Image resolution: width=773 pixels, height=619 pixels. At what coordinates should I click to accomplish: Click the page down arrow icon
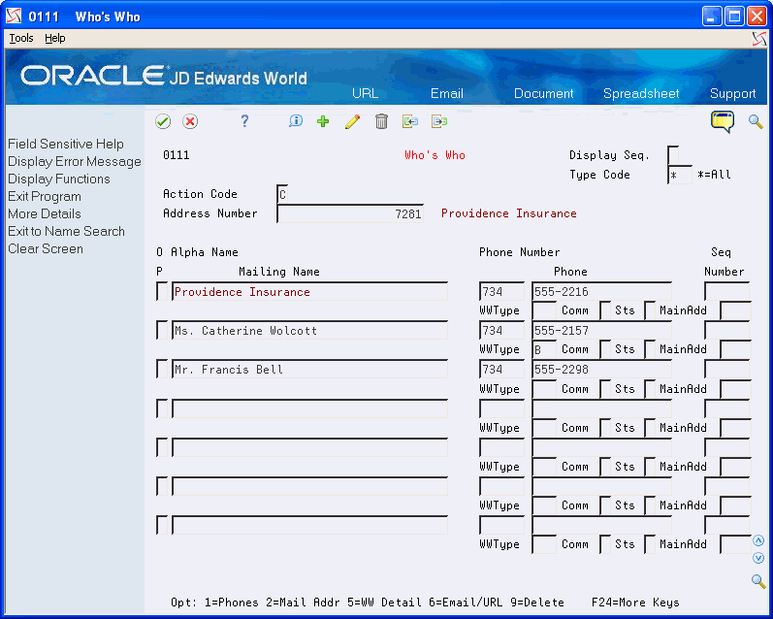tap(758, 558)
